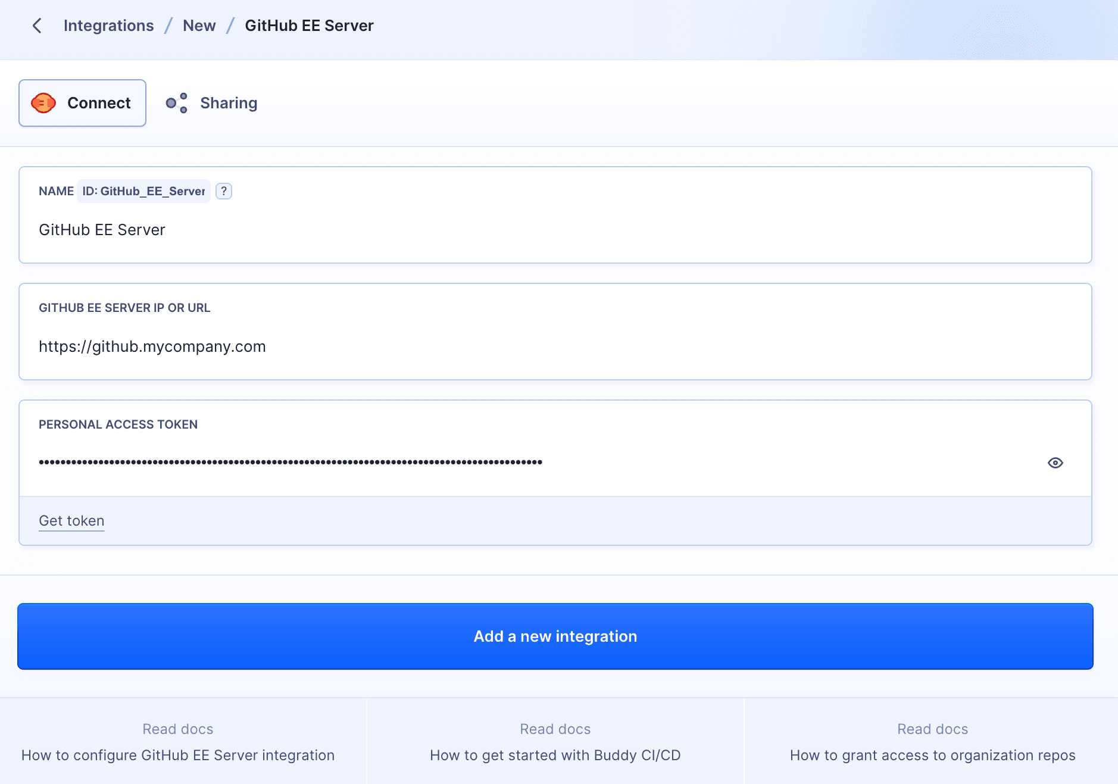
Task: Switch to the Sharing tab
Action: pyautogui.click(x=211, y=103)
